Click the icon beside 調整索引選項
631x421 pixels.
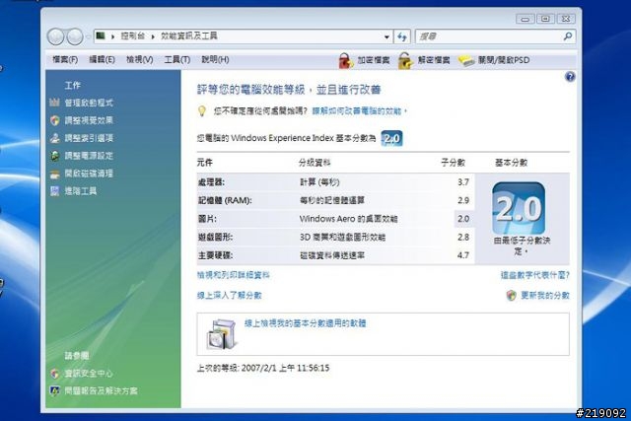55,138
